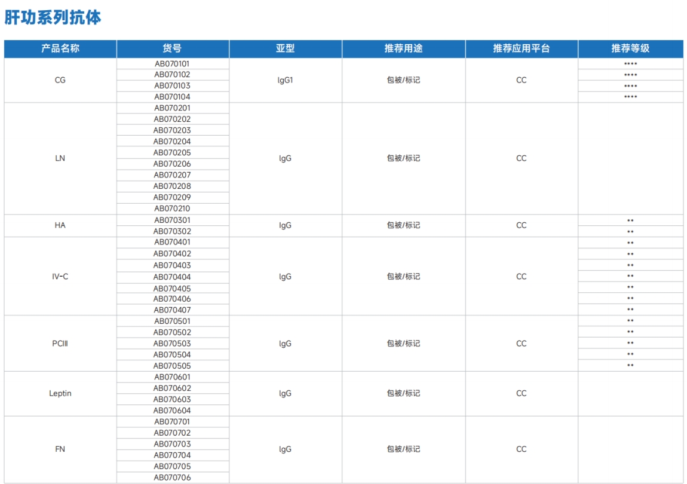Click the Leptin product name cell
Viewport: 687px width, 484px height.
point(60,393)
